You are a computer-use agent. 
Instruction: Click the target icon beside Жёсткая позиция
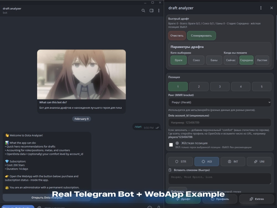pos(177,143)
